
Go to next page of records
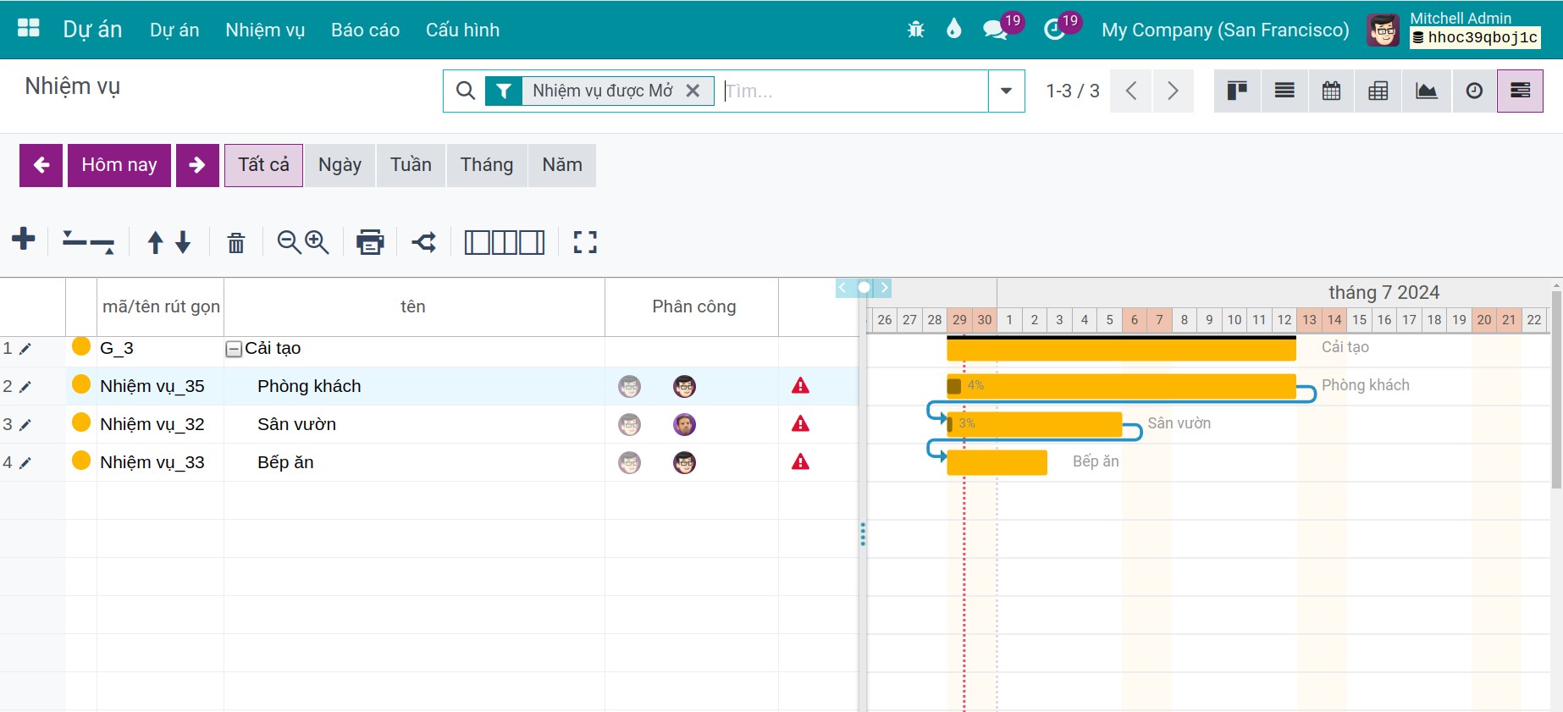pos(1173,91)
